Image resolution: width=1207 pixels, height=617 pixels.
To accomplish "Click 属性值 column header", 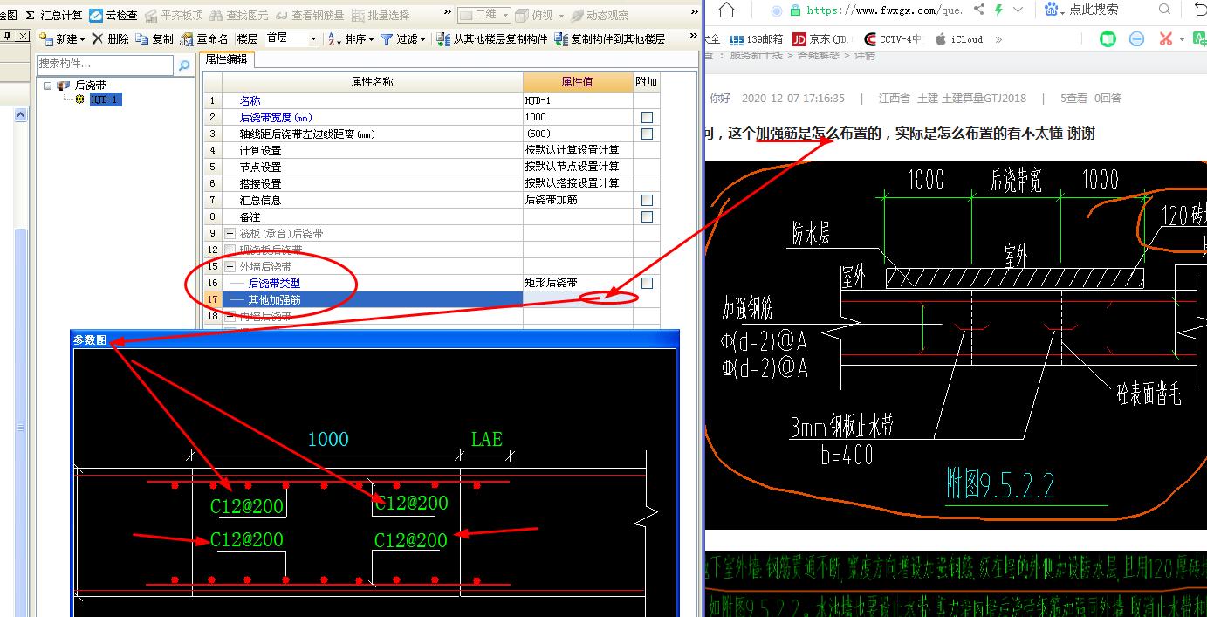I will point(578,81).
